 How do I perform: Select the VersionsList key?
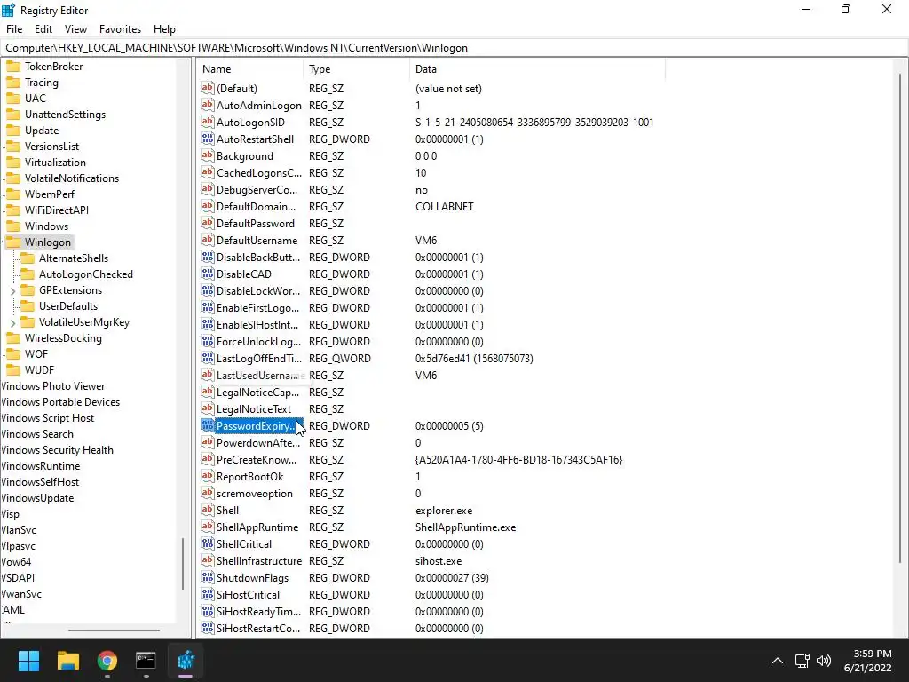point(51,147)
